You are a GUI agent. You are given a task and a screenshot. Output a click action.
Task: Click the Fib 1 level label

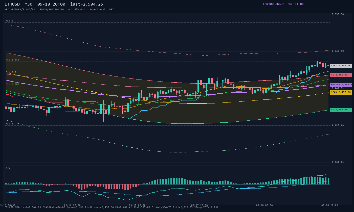coord(9,21)
